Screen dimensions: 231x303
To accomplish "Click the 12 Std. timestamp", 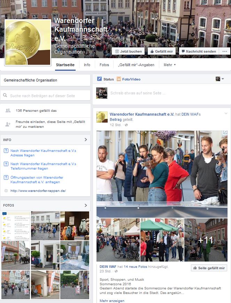I will pos(115,125).
